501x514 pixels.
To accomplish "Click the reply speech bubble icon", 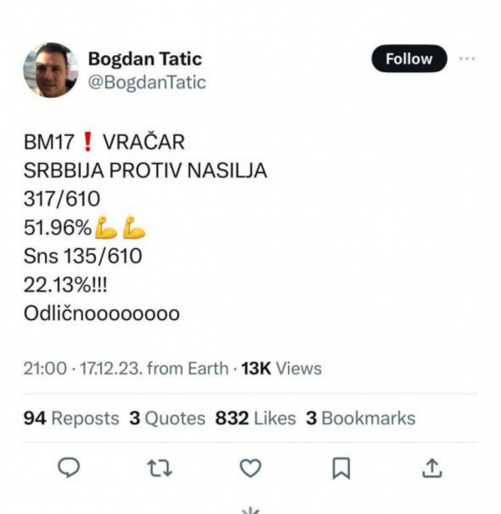I will 68,468.
